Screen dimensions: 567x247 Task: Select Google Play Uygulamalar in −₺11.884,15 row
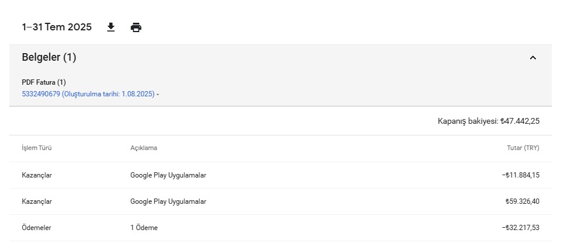coord(168,175)
